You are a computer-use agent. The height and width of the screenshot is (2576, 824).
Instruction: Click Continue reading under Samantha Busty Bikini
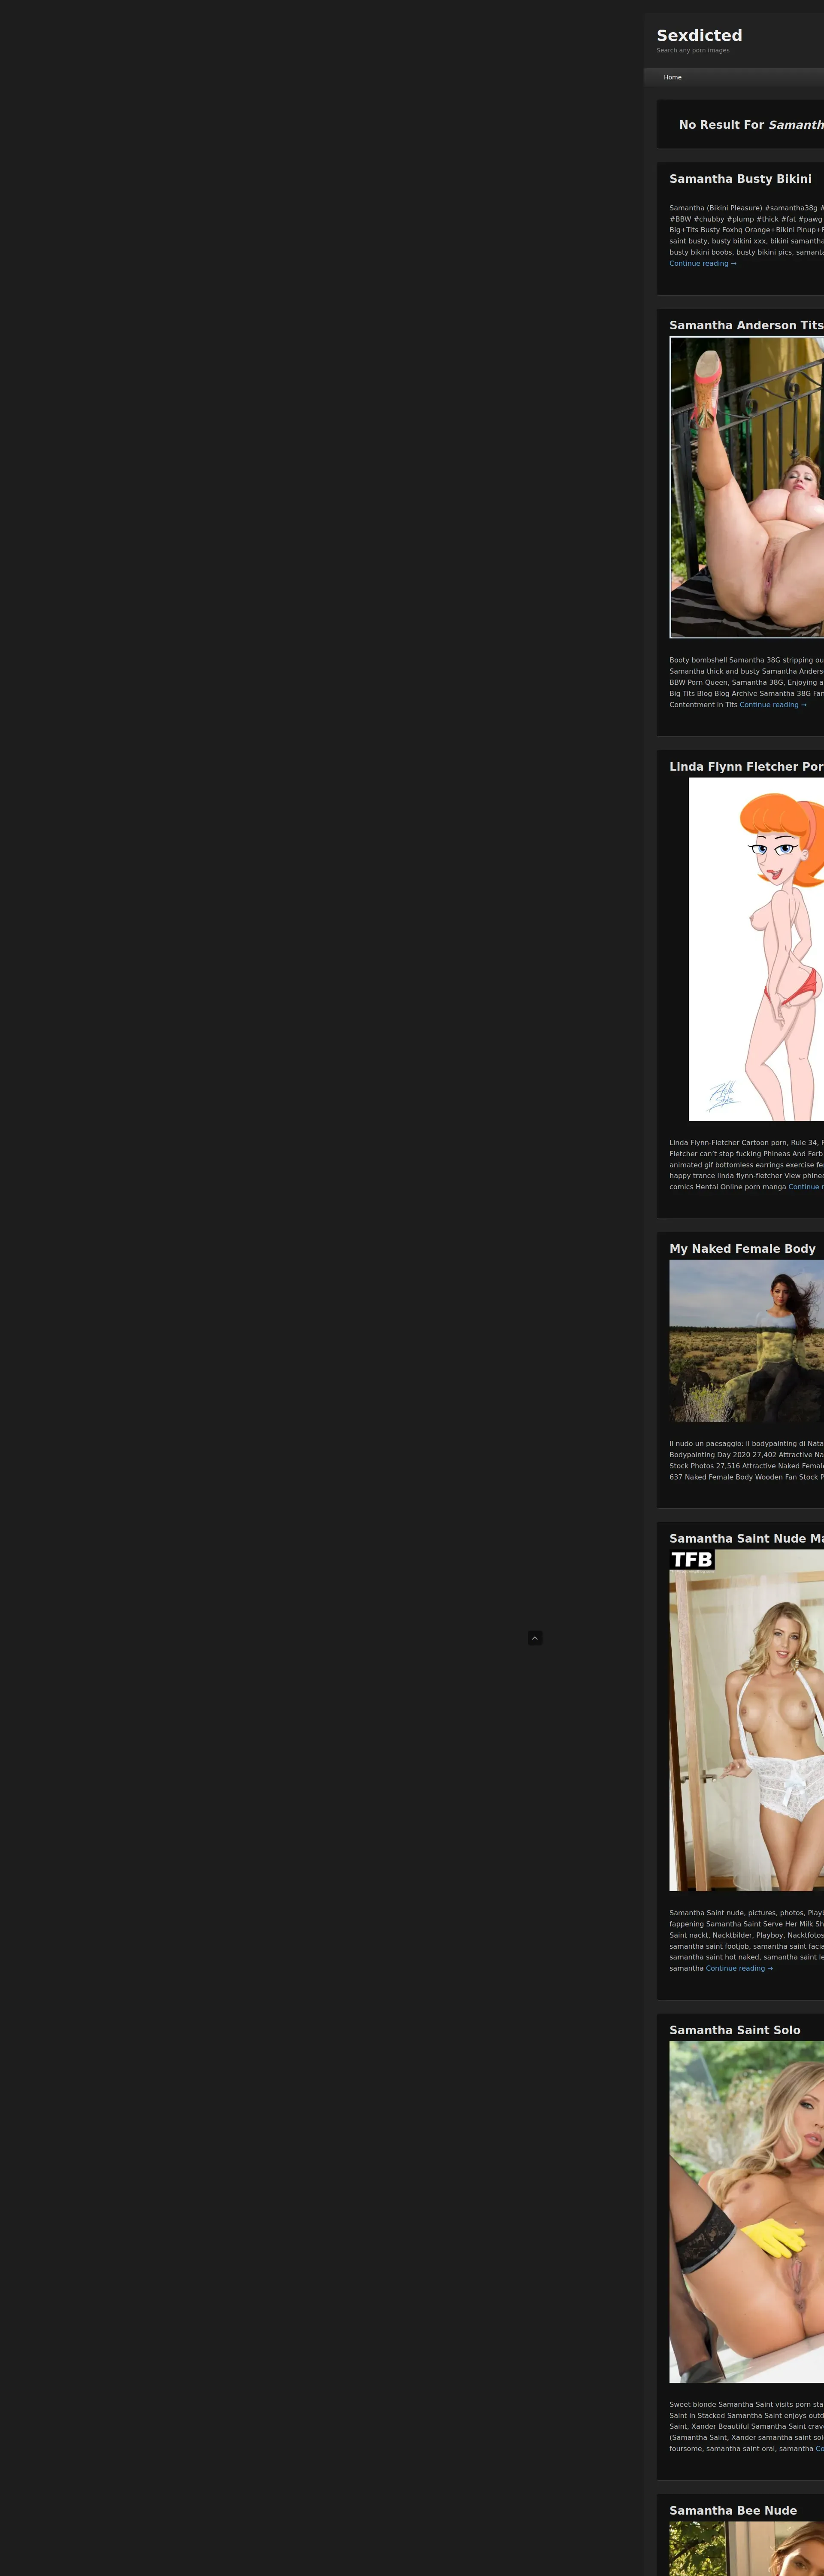pyautogui.click(x=702, y=264)
